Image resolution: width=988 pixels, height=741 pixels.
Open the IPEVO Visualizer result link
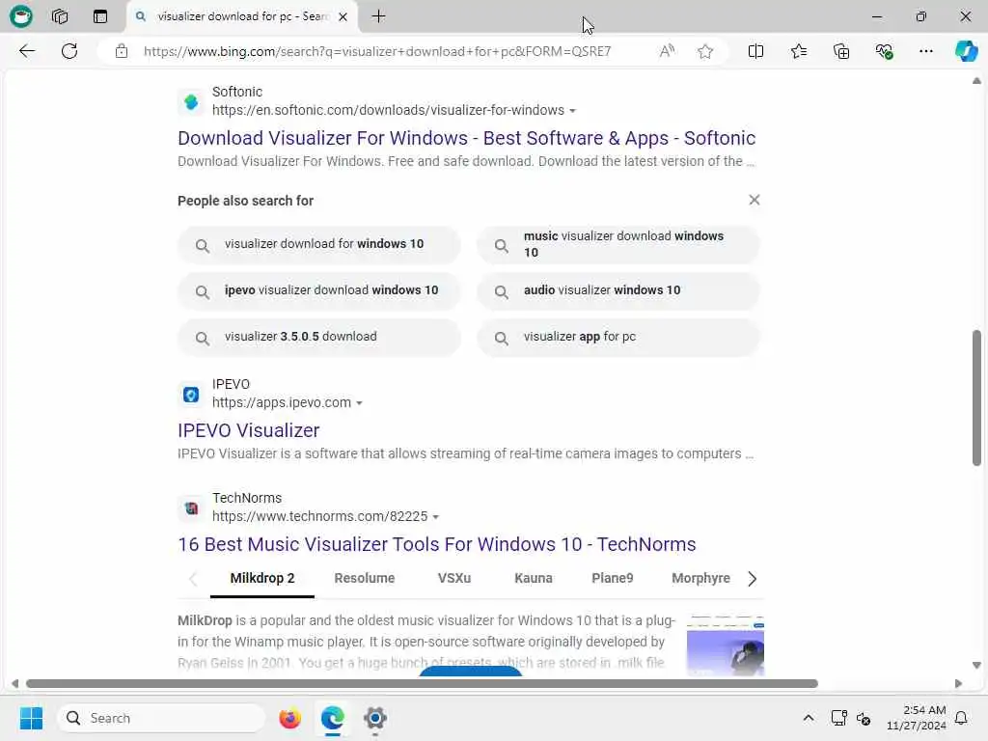[x=248, y=430]
